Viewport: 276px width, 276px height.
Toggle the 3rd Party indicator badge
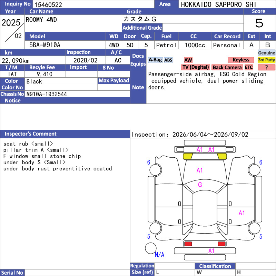pos(266,60)
